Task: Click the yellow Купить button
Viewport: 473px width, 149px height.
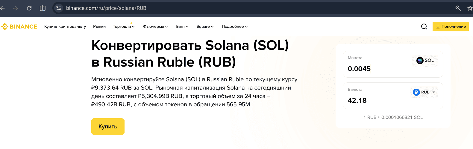Action: pos(108,127)
